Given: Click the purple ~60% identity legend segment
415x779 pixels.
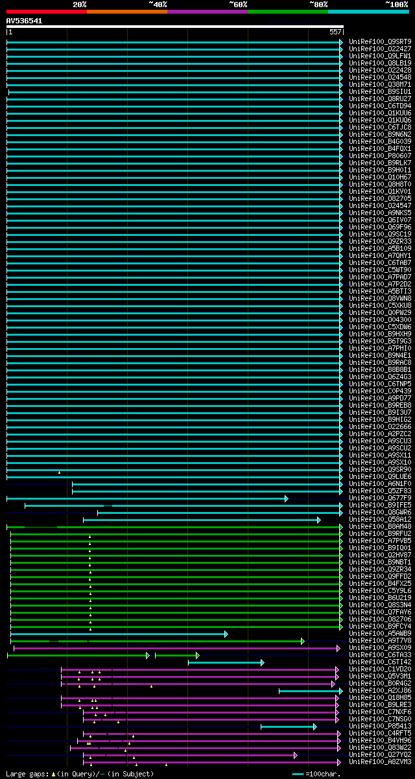Looking at the screenshot, I should tap(207, 12).
